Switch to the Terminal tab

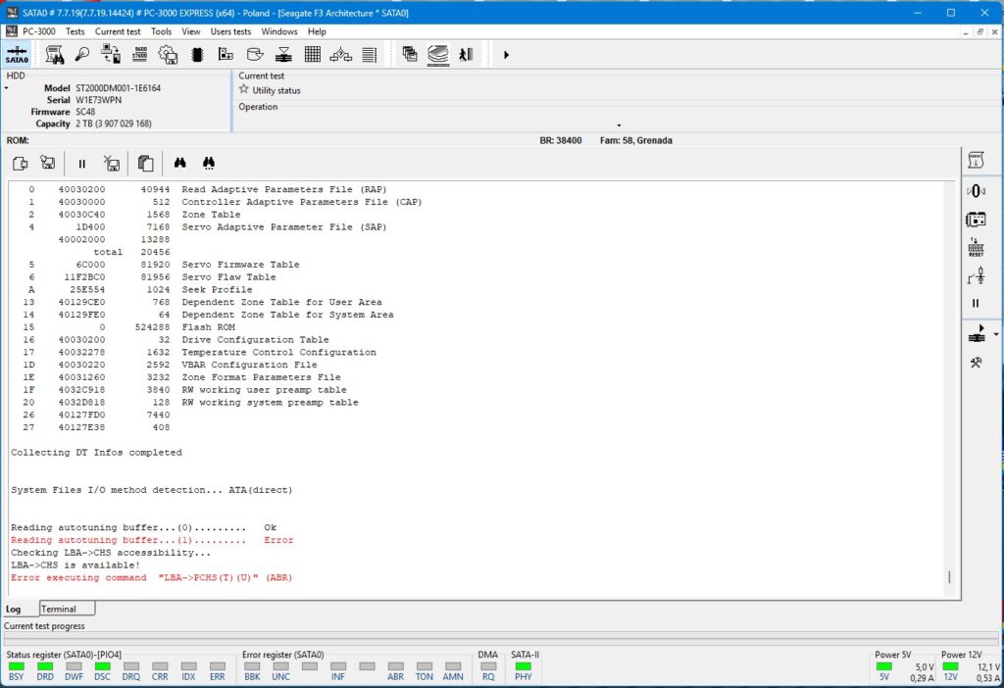pyautogui.click(x=68, y=609)
